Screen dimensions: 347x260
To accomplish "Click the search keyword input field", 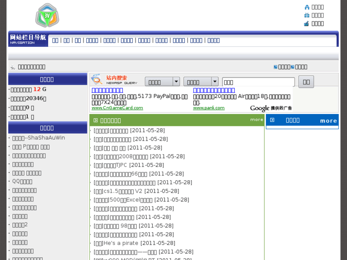I will [258, 82].
